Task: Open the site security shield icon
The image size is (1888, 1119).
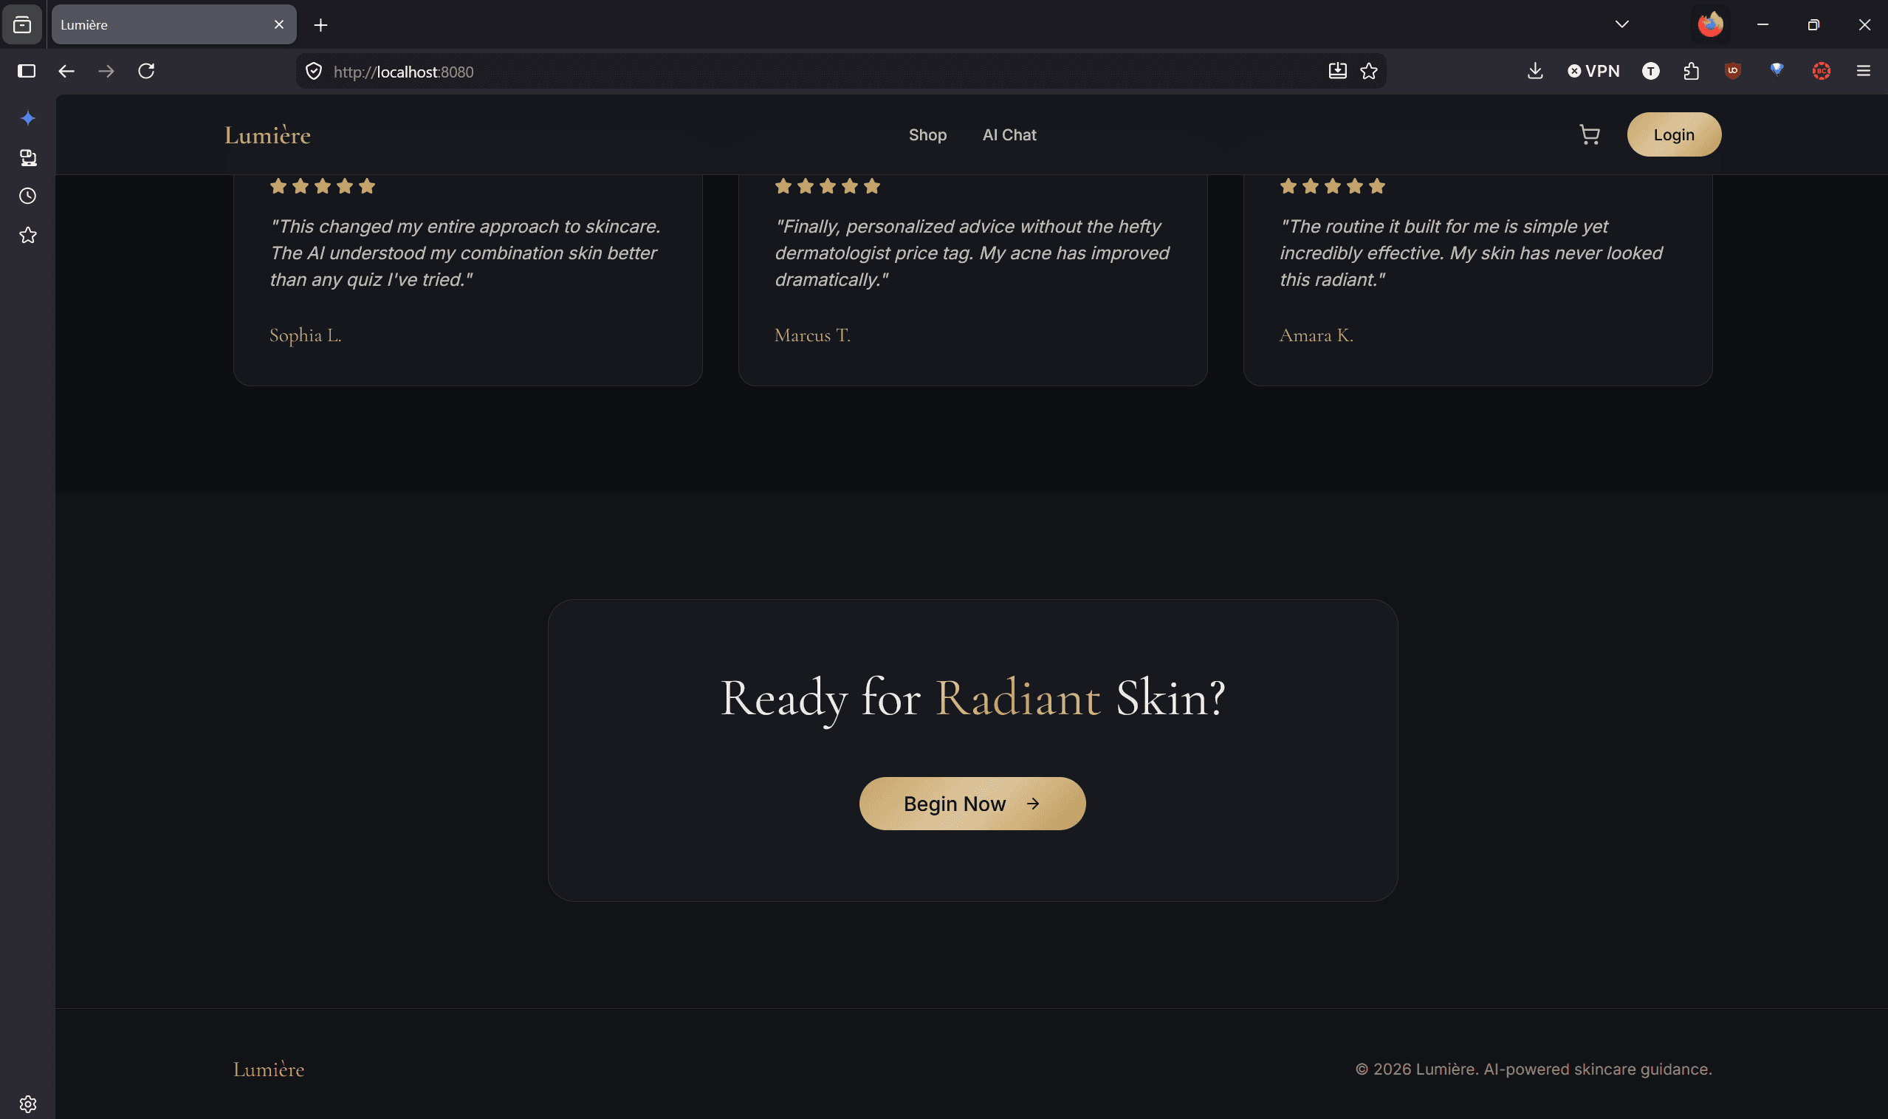Action: (x=314, y=72)
